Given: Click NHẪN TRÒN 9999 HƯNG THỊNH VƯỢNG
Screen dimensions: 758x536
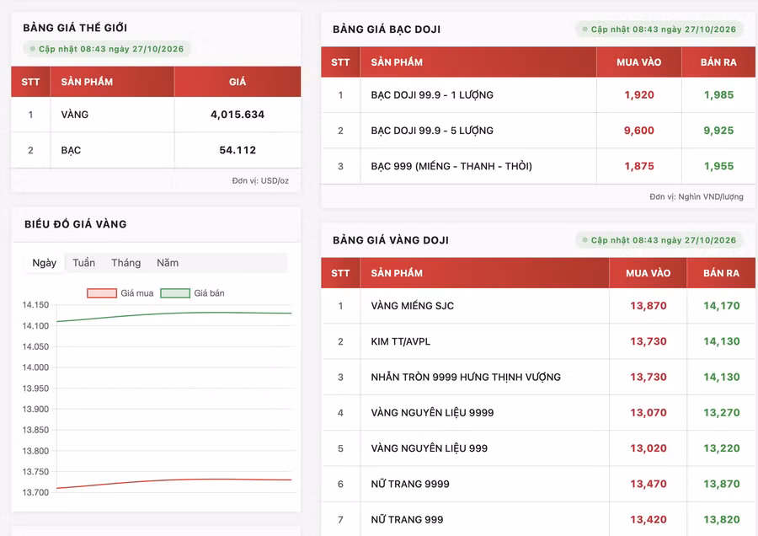Looking at the screenshot, I should (466, 377).
